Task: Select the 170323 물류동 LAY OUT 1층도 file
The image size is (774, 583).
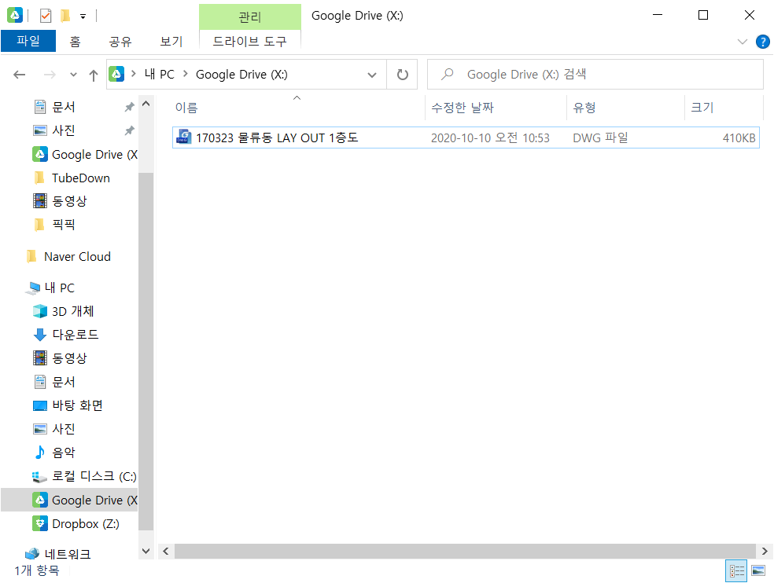Action: [466, 137]
